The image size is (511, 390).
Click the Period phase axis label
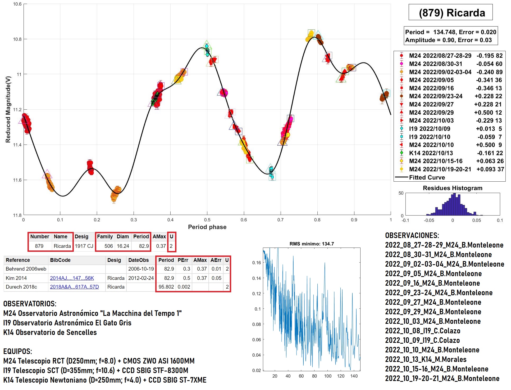[x=207, y=227]
